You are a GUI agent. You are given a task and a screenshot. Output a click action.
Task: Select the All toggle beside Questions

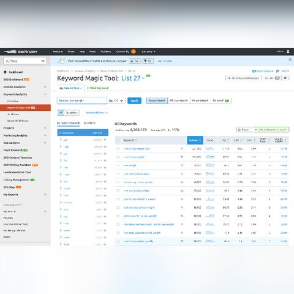61,113
